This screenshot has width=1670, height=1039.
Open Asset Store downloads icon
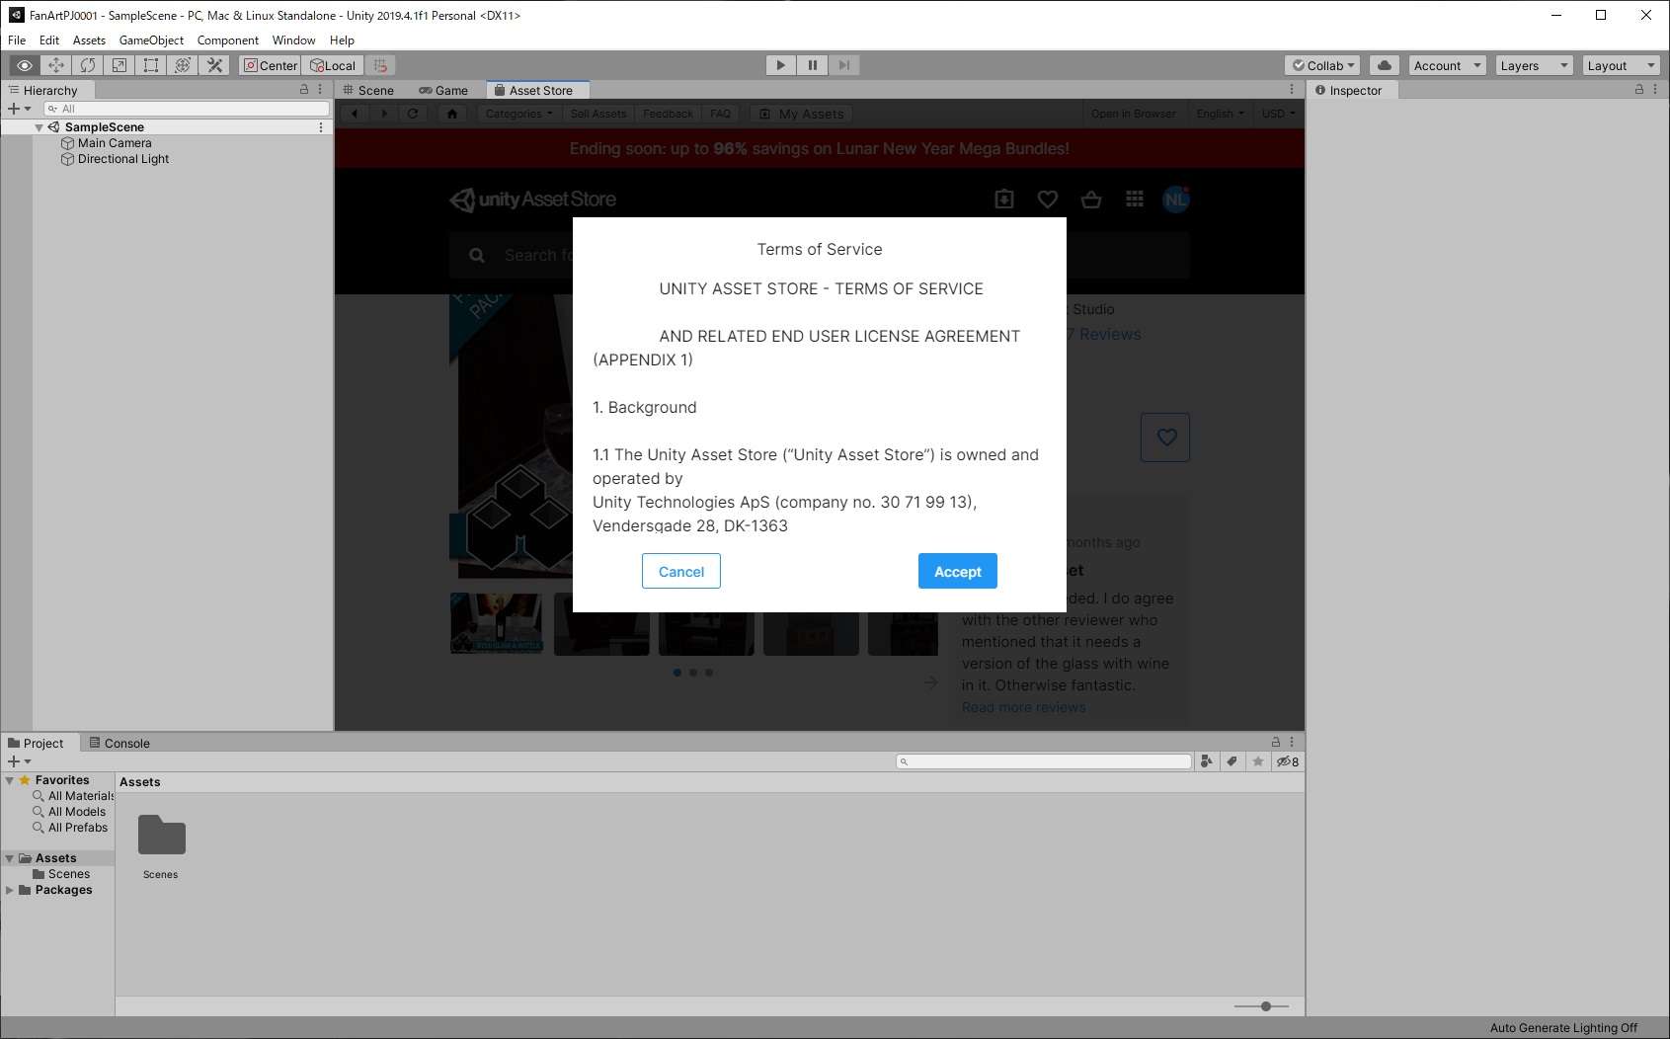(1004, 200)
